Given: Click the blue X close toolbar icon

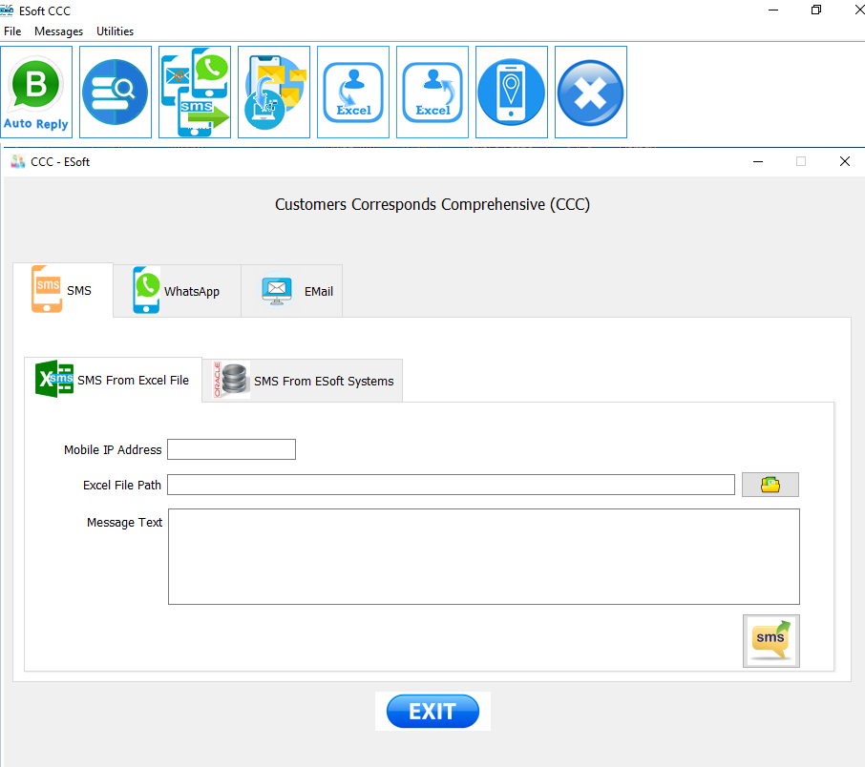Looking at the screenshot, I should tap(590, 93).
